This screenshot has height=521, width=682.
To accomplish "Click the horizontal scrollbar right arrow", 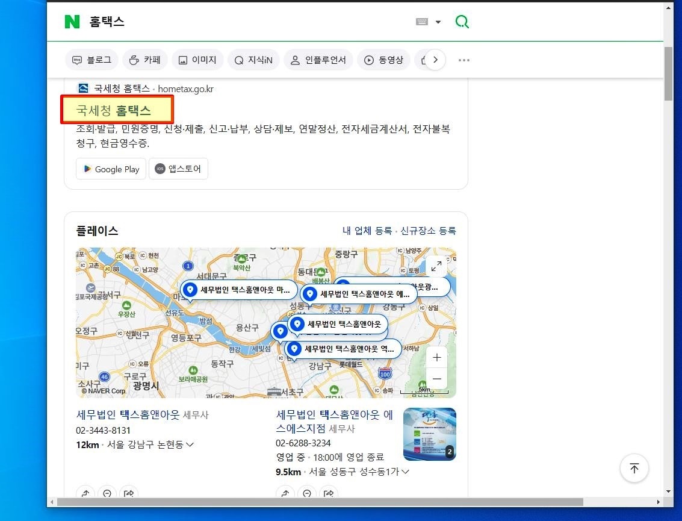I will coord(659,502).
